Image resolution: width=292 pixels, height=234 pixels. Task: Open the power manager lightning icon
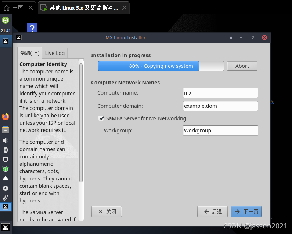point(6,188)
